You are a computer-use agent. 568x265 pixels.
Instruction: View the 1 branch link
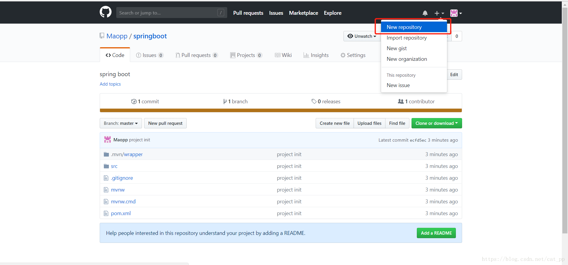click(x=235, y=102)
